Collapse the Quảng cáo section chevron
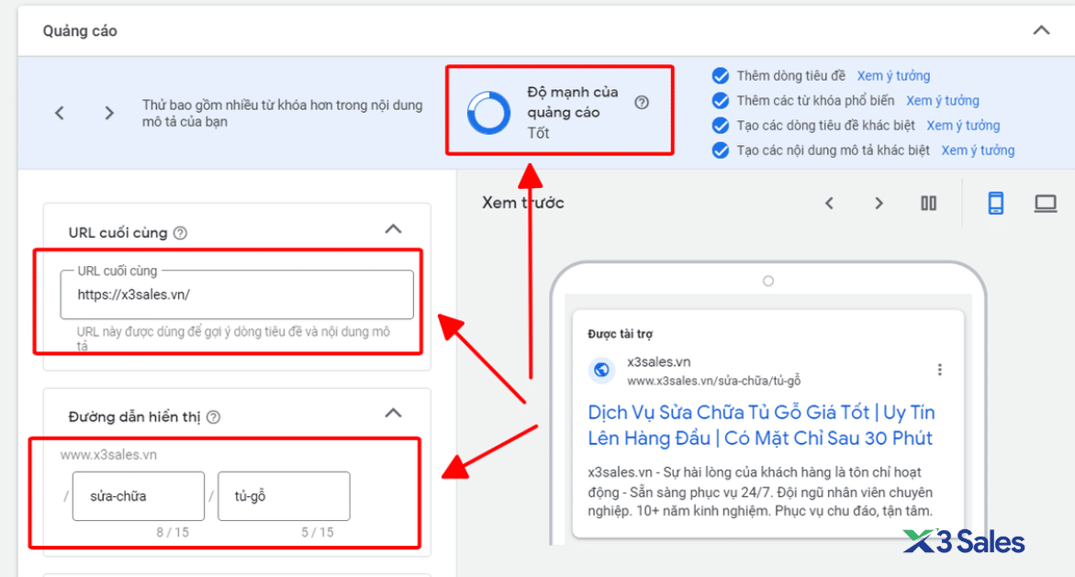Viewport: 1075px width, 577px height. (x=1041, y=30)
